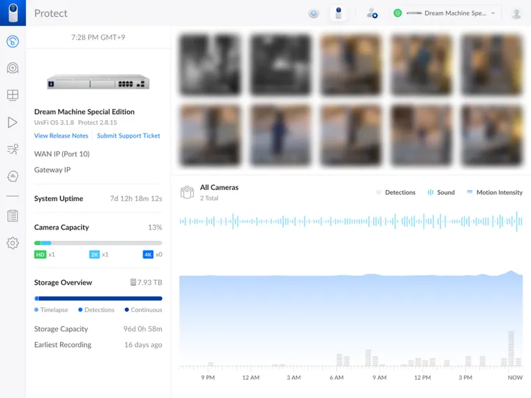Open the smart detections head icon
This screenshot has height=398, width=531.
(13, 176)
